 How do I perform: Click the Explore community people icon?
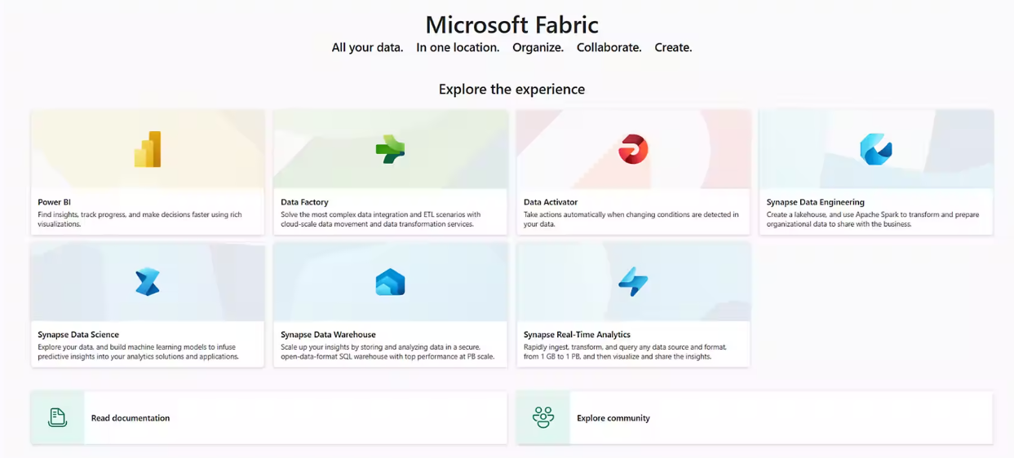(543, 418)
